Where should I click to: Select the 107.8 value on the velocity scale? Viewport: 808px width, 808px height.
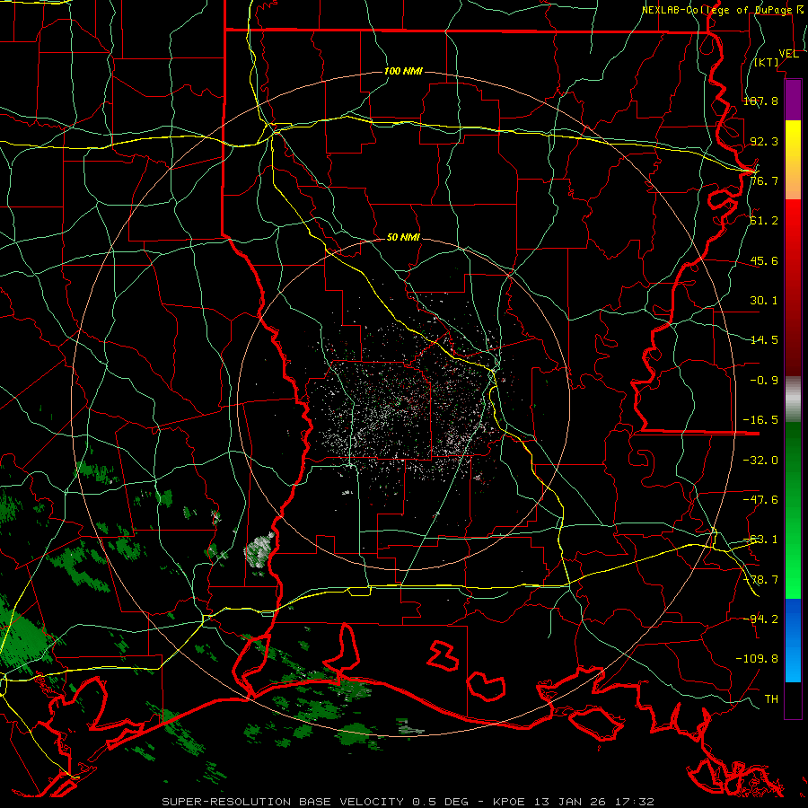(x=760, y=101)
